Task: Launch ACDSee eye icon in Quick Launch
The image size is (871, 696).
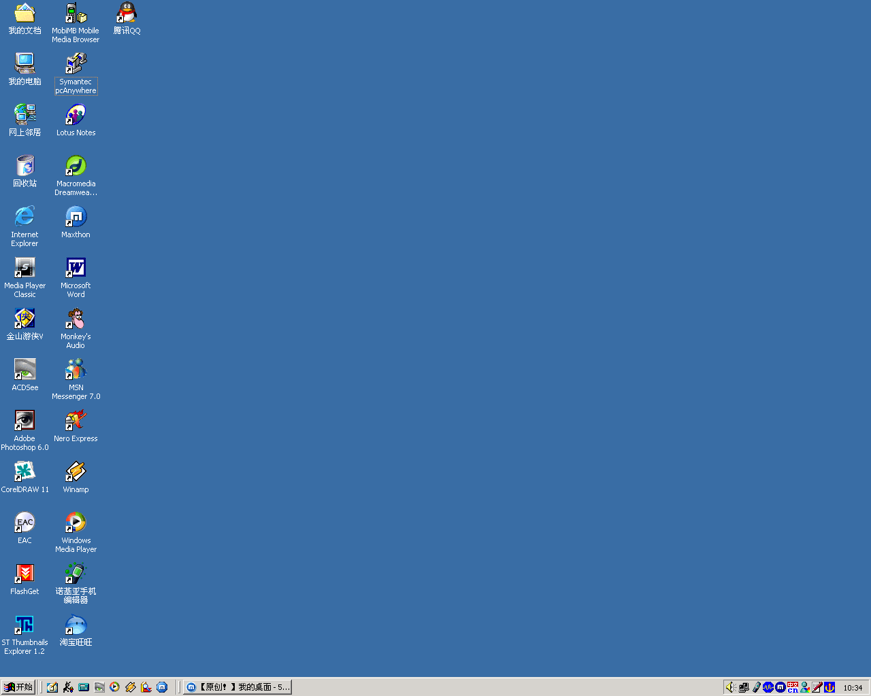Action: click(99, 687)
